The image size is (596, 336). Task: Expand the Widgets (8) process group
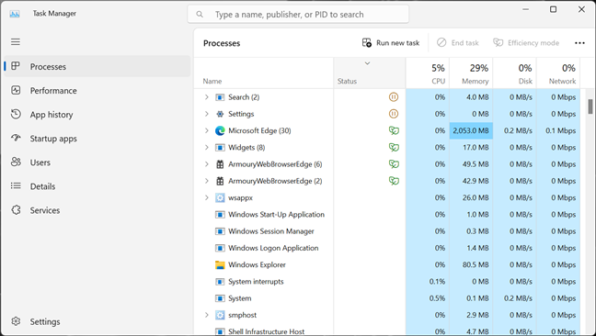coord(206,148)
